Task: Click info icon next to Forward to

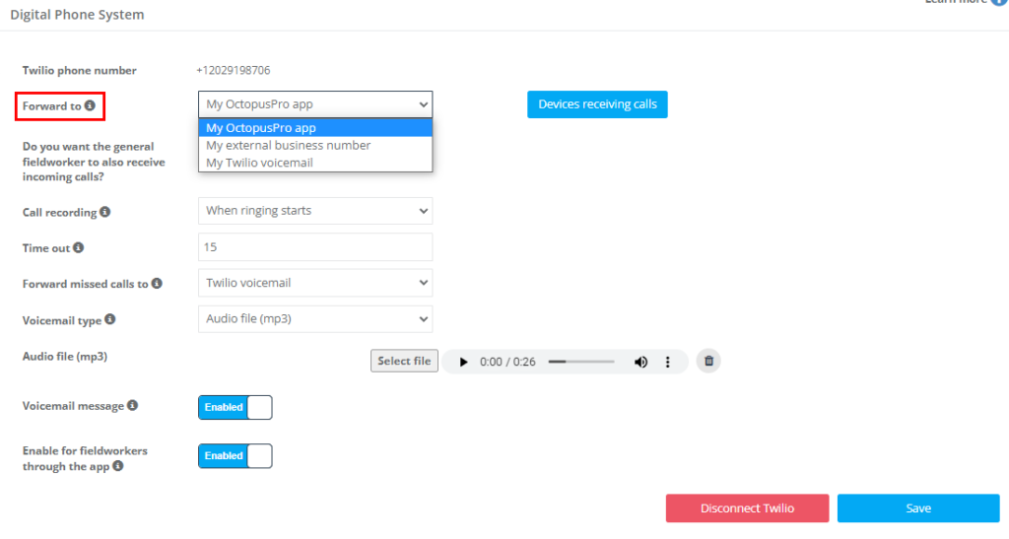Action: (x=90, y=105)
